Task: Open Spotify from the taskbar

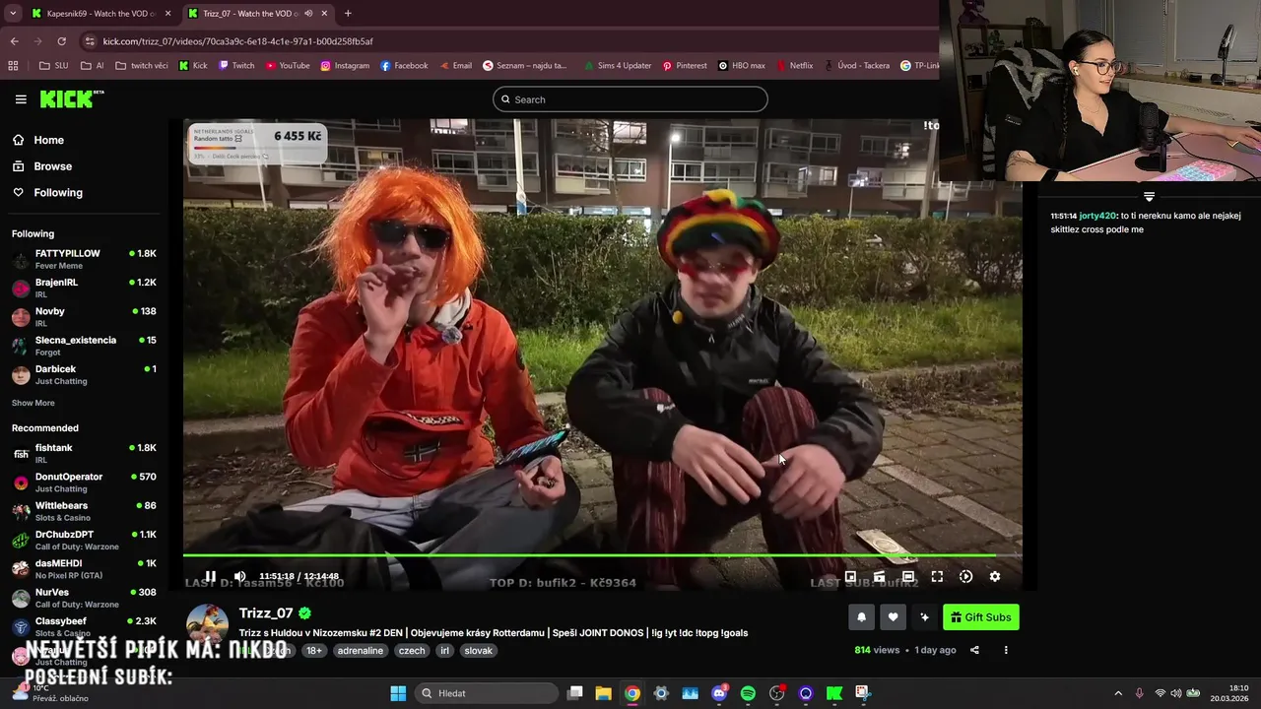Action: (748, 693)
